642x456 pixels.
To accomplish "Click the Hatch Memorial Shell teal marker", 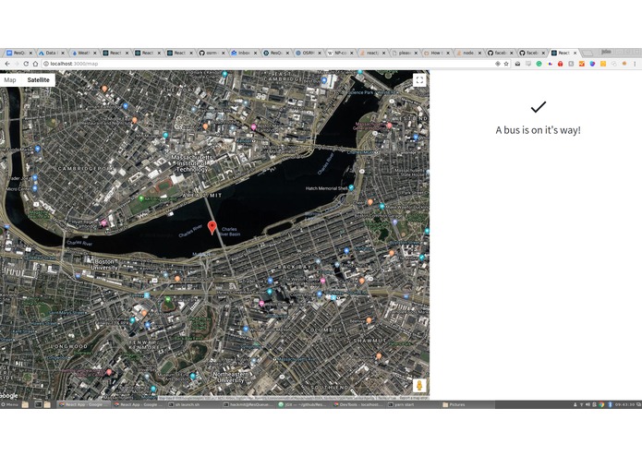I will pyautogui.click(x=351, y=187).
